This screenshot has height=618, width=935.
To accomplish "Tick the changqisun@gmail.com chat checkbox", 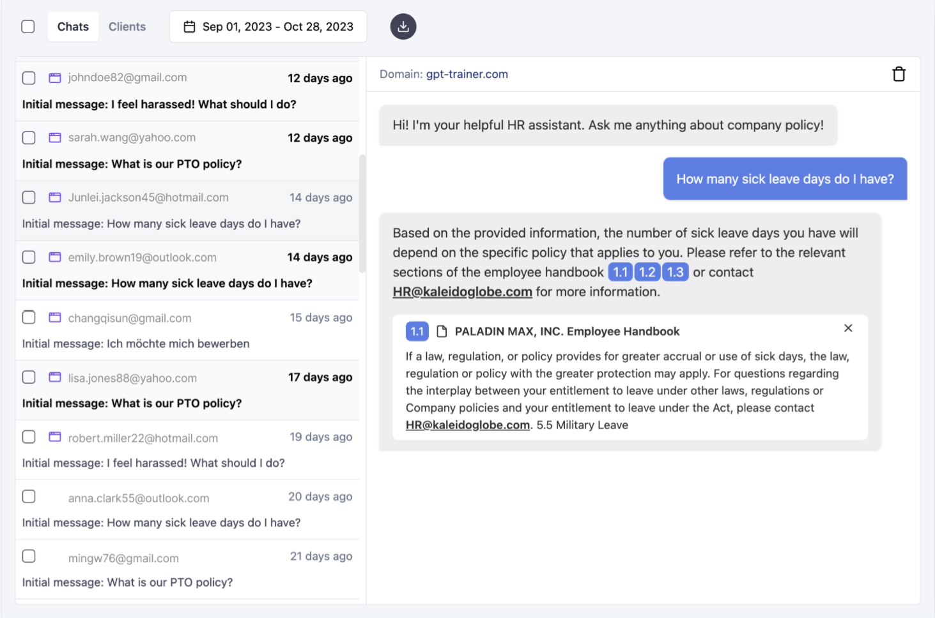I will (29, 317).
